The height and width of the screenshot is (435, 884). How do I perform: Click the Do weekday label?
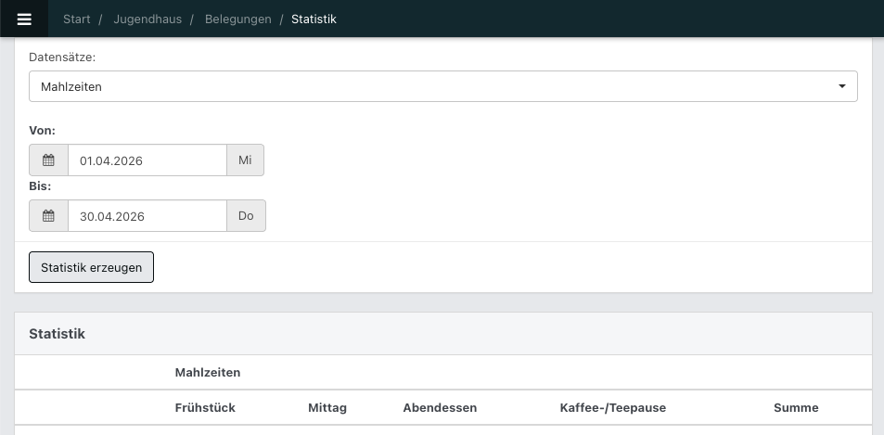pyautogui.click(x=246, y=216)
